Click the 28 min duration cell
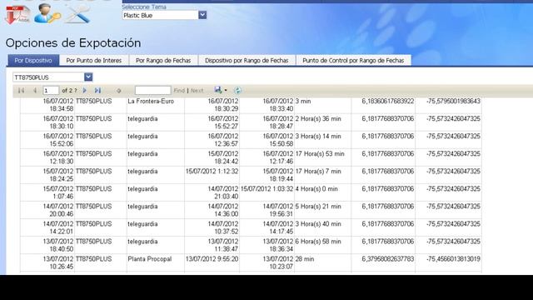 pyautogui.click(x=323, y=262)
